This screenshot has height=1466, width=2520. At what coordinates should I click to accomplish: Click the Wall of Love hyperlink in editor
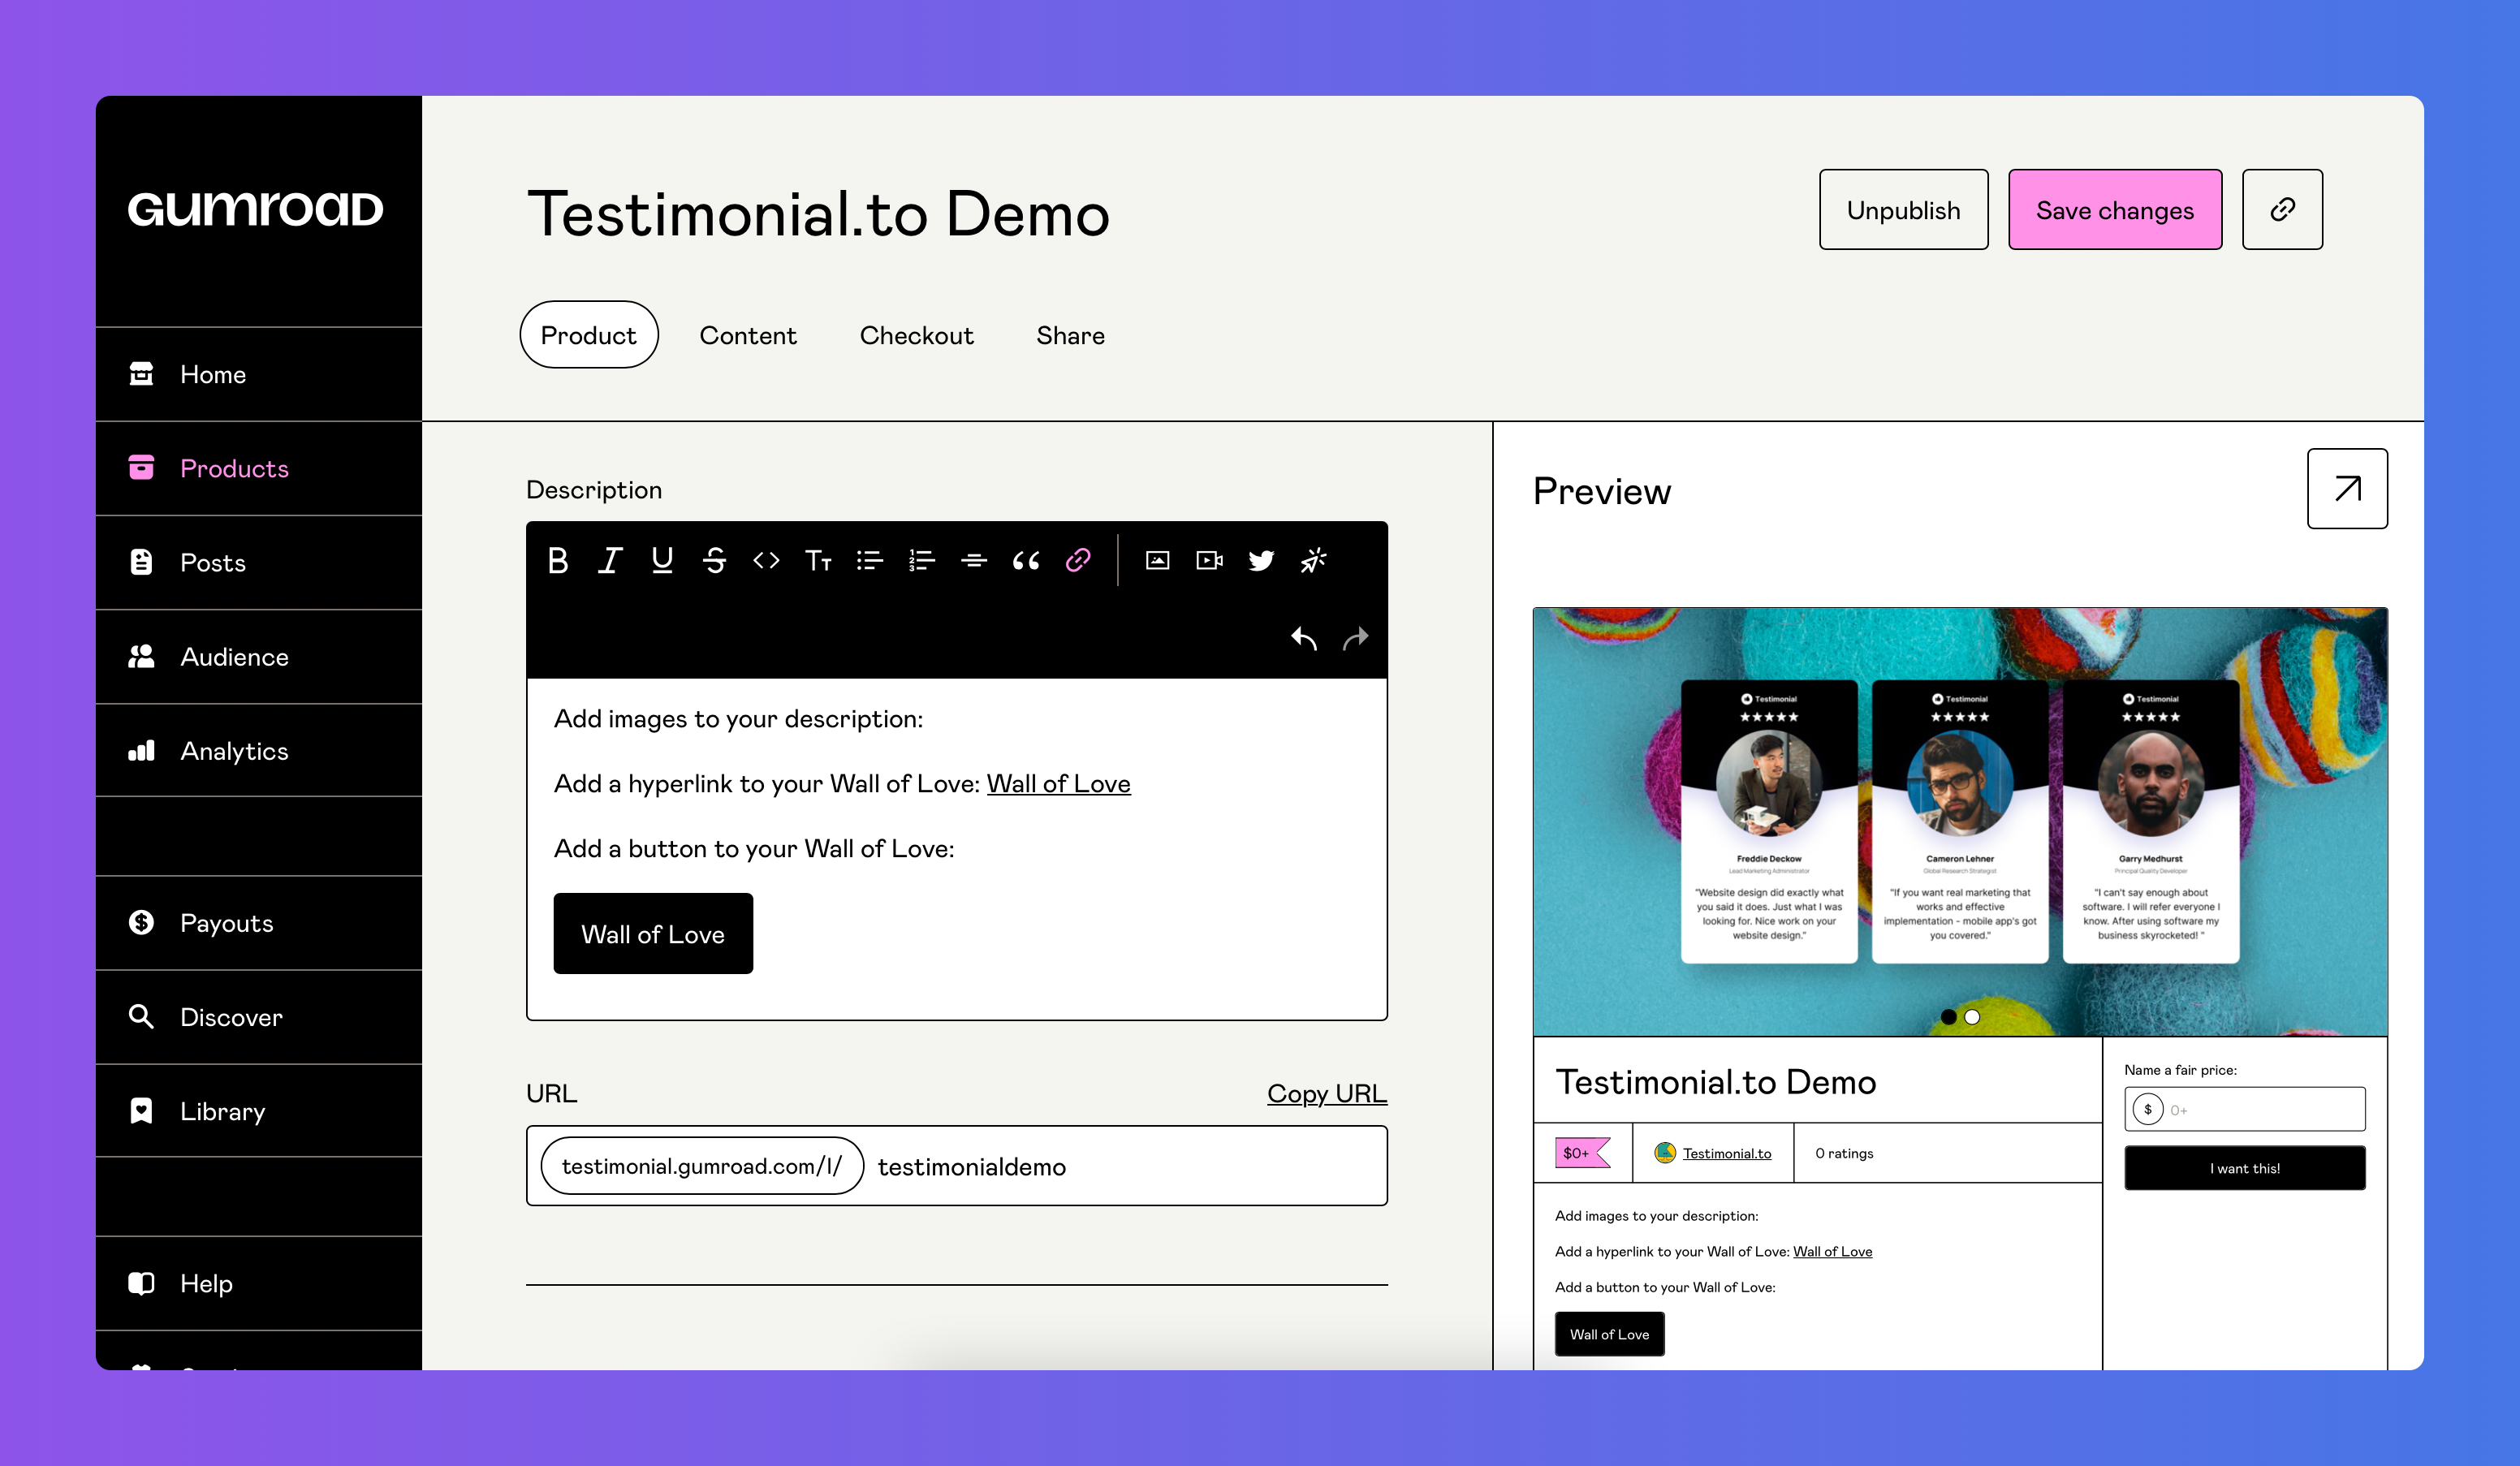tap(1058, 783)
